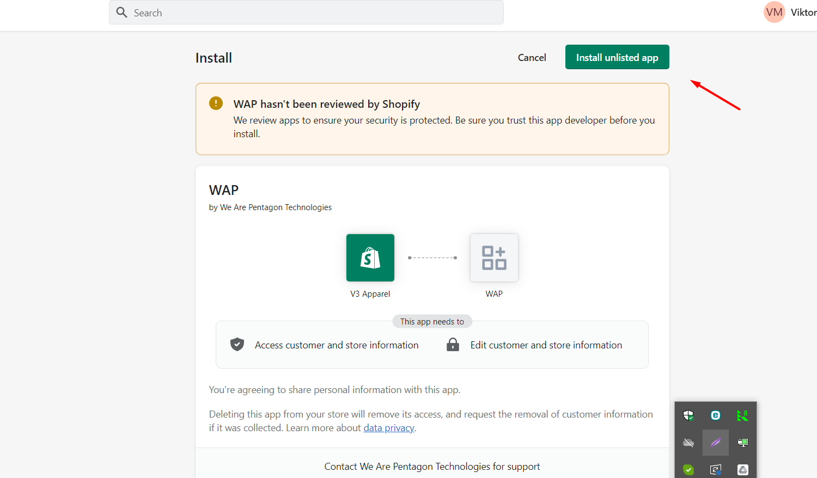The image size is (817, 478).
Task: Click the WAP app title heading
Action: pyautogui.click(x=224, y=190)
